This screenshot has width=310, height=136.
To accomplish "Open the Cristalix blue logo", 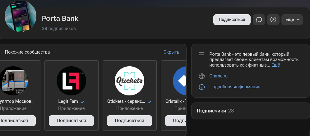I will point(179,81).
